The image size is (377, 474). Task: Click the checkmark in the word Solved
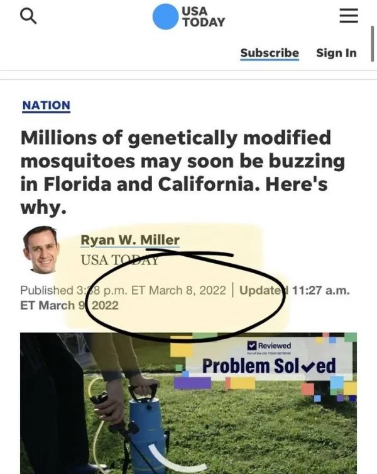[309, 366]
